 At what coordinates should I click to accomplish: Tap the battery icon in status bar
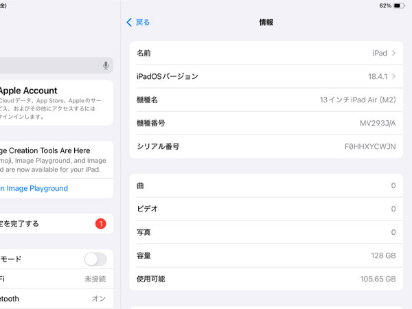[x=400, y=5]
